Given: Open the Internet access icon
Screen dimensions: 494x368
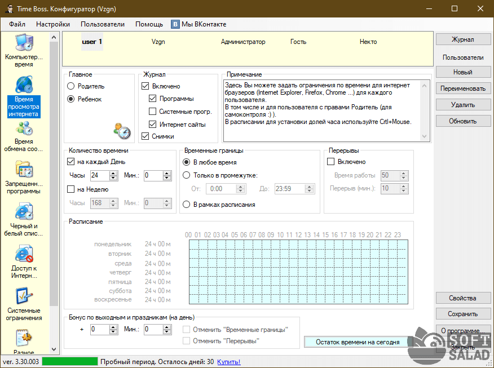Looking at the screenshot, I should click(23, 254).
